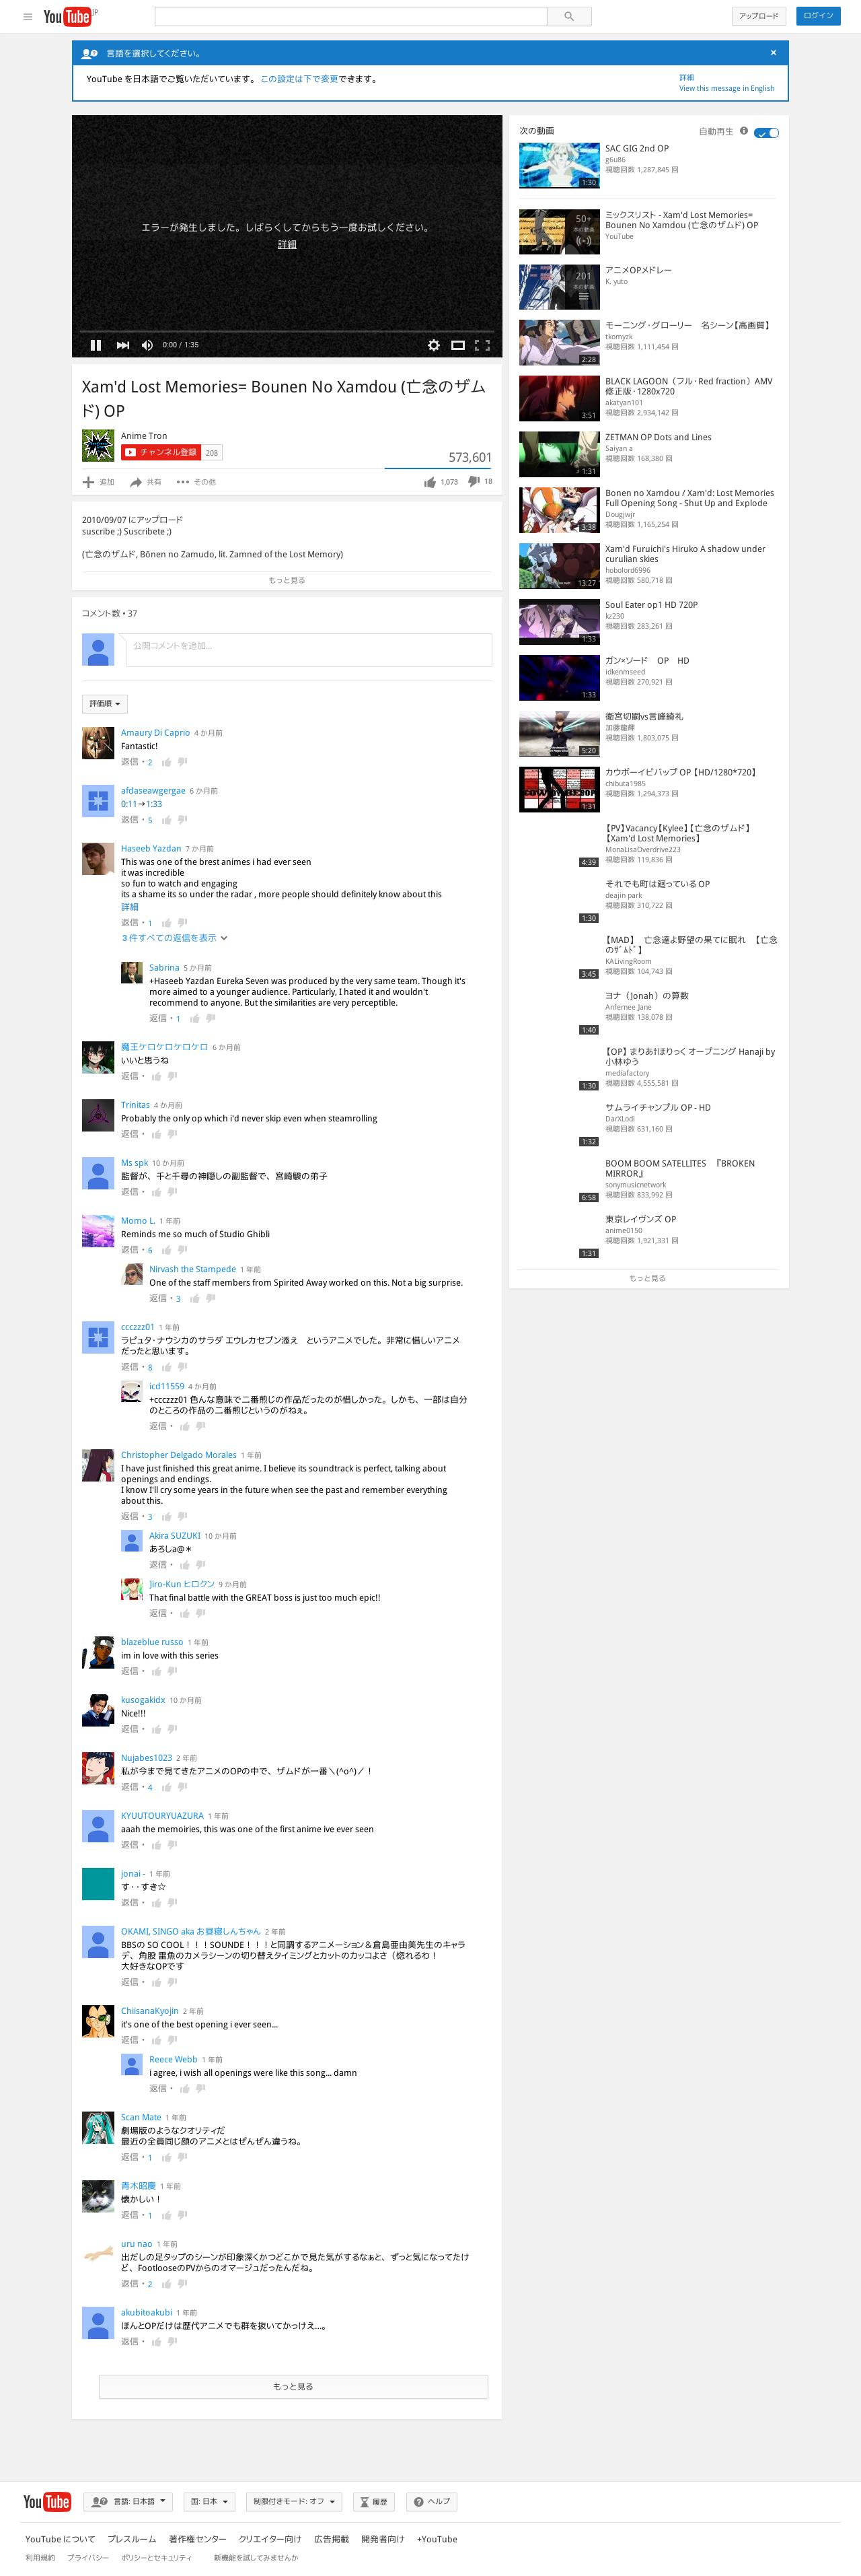
Task: Open the hamburger guide menu icon
Action: (x=28, y=16)
